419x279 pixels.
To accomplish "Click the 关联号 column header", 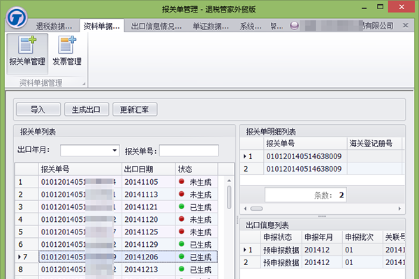I will pyautogui.click(x=394, y=237).
